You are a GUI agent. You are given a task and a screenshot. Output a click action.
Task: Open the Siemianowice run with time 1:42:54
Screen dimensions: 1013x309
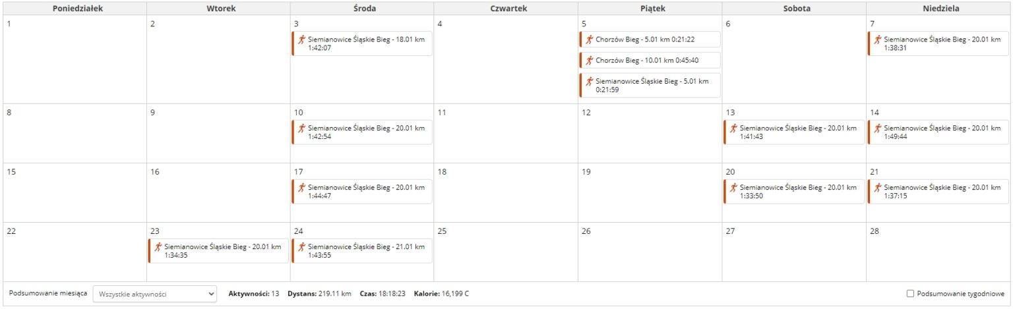coord(362,132)
